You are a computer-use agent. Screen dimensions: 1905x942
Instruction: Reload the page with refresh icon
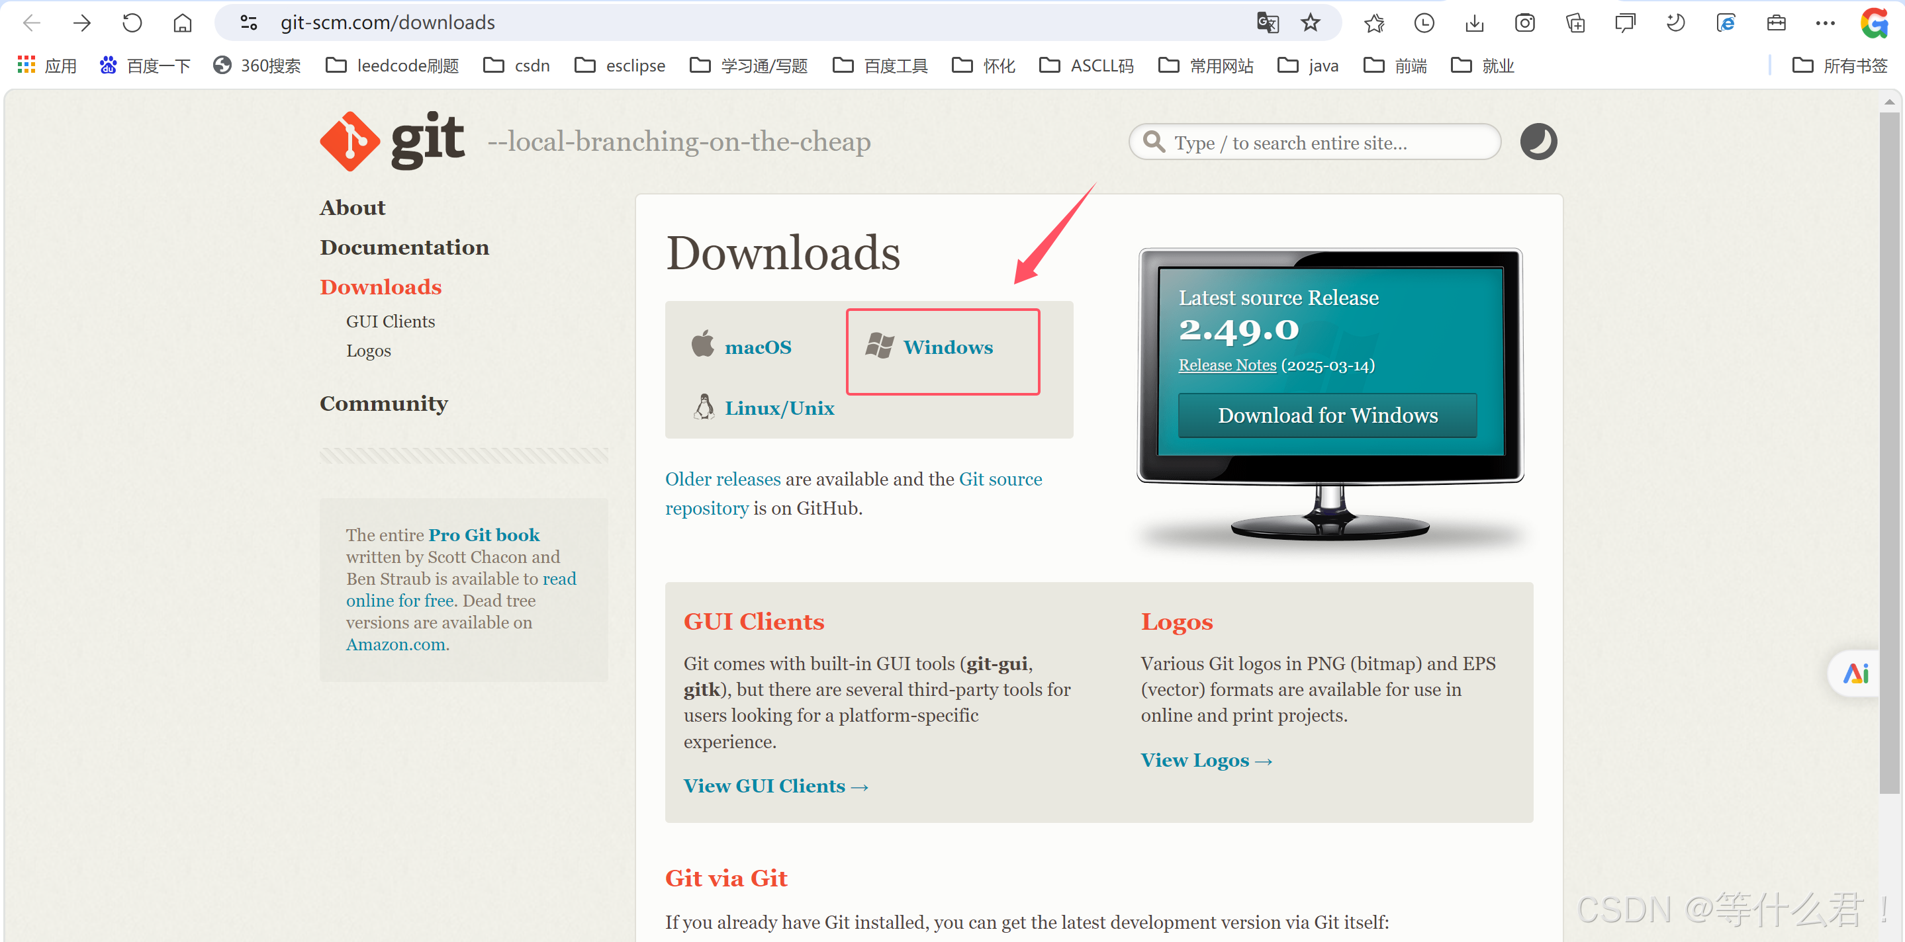(x=132, y=23)
